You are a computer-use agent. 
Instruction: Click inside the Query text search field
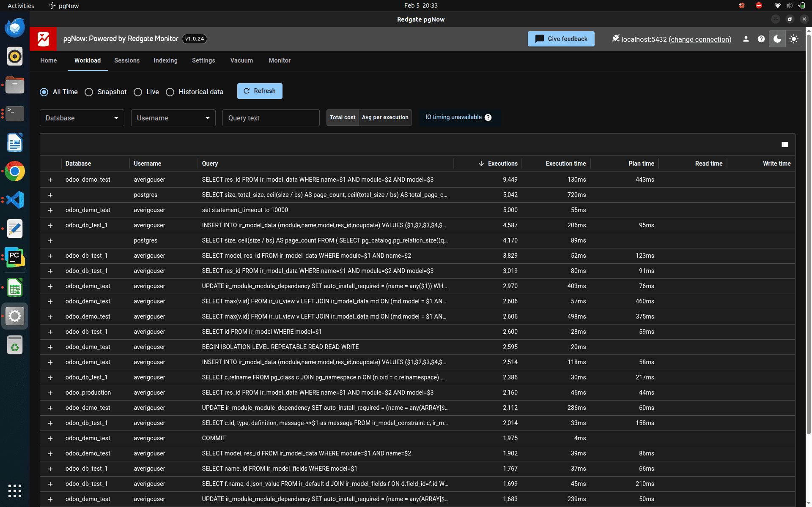click(x=271, y=118)
